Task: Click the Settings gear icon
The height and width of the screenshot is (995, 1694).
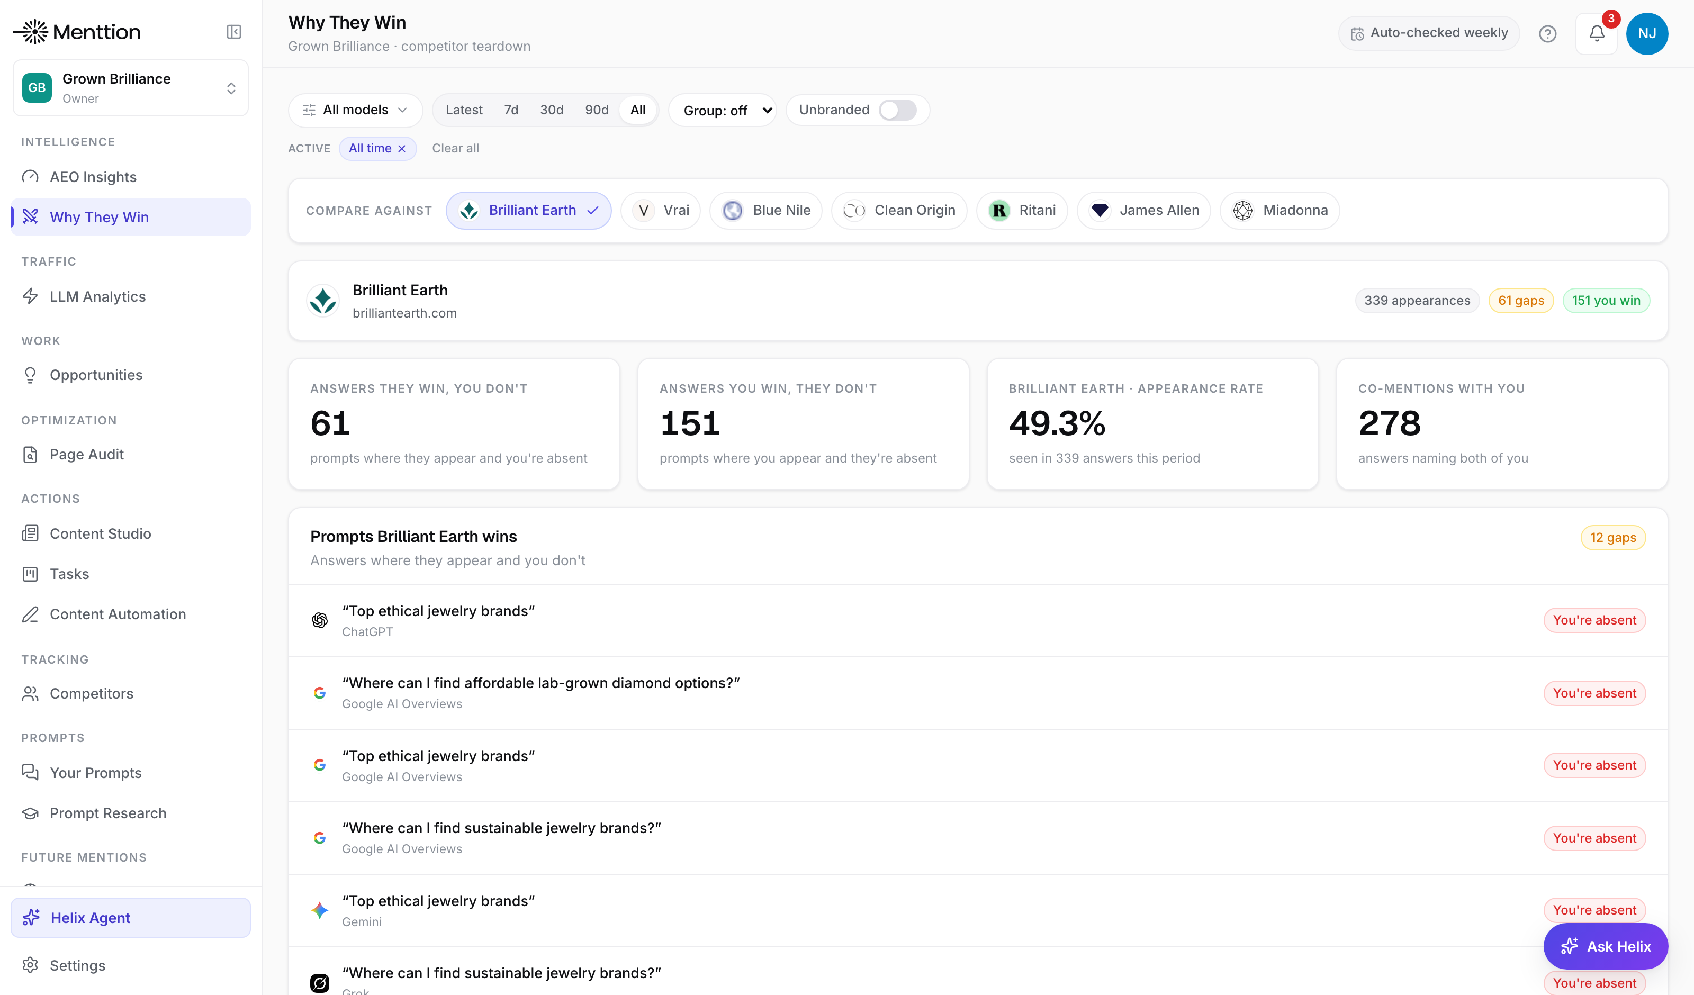Action: [x=30, y=965]
